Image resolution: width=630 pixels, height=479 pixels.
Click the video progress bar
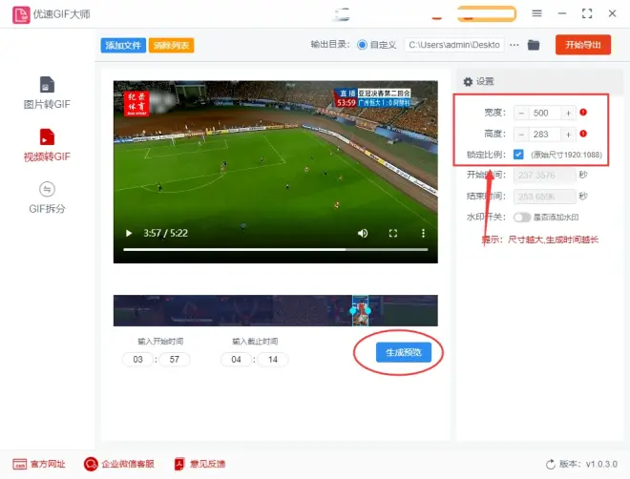[x=276, y=250]
